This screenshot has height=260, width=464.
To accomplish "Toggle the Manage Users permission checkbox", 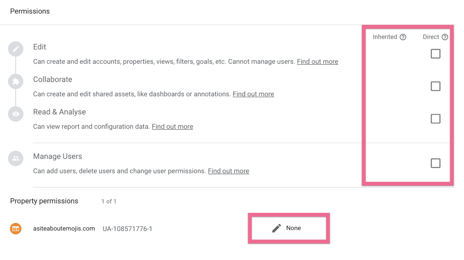I will point(435,163).
